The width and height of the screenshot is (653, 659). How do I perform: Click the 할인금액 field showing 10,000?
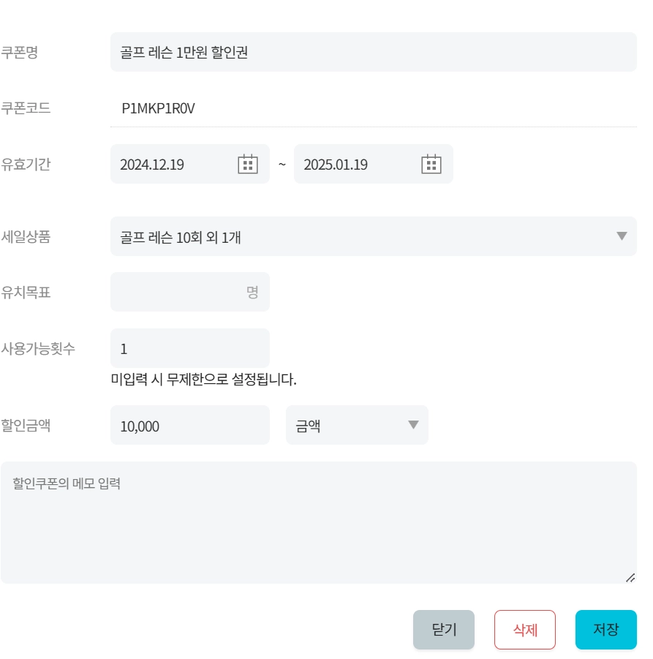(x=190, y=426)
